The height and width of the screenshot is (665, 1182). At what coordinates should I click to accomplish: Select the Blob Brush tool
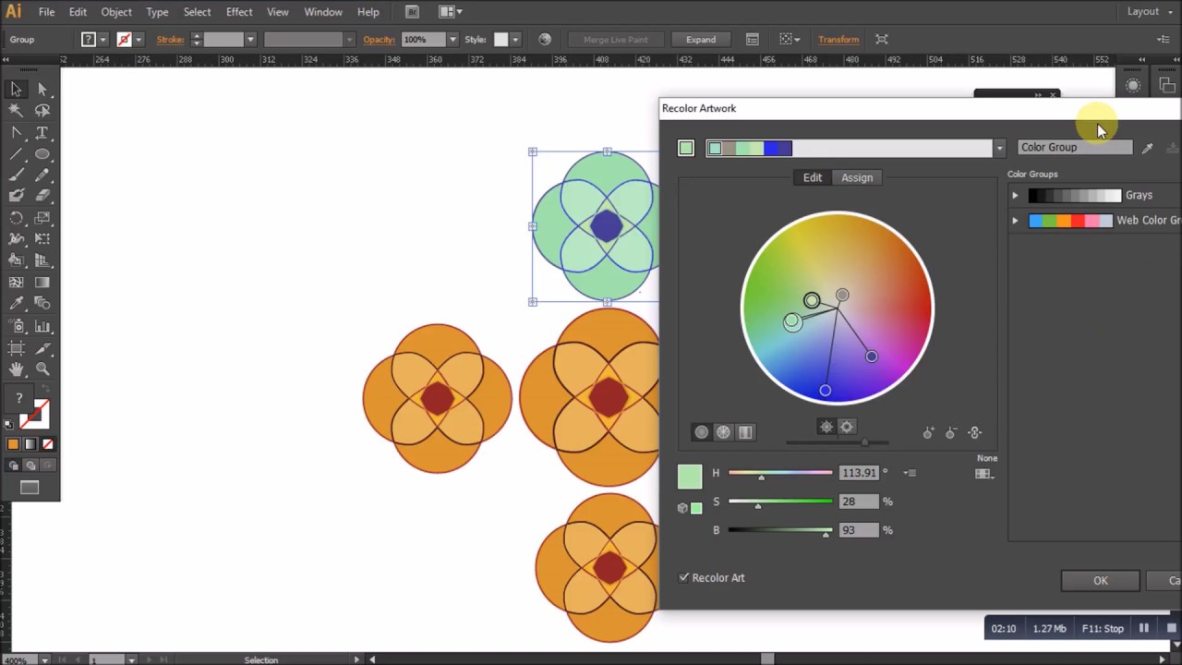coord(17,195)
